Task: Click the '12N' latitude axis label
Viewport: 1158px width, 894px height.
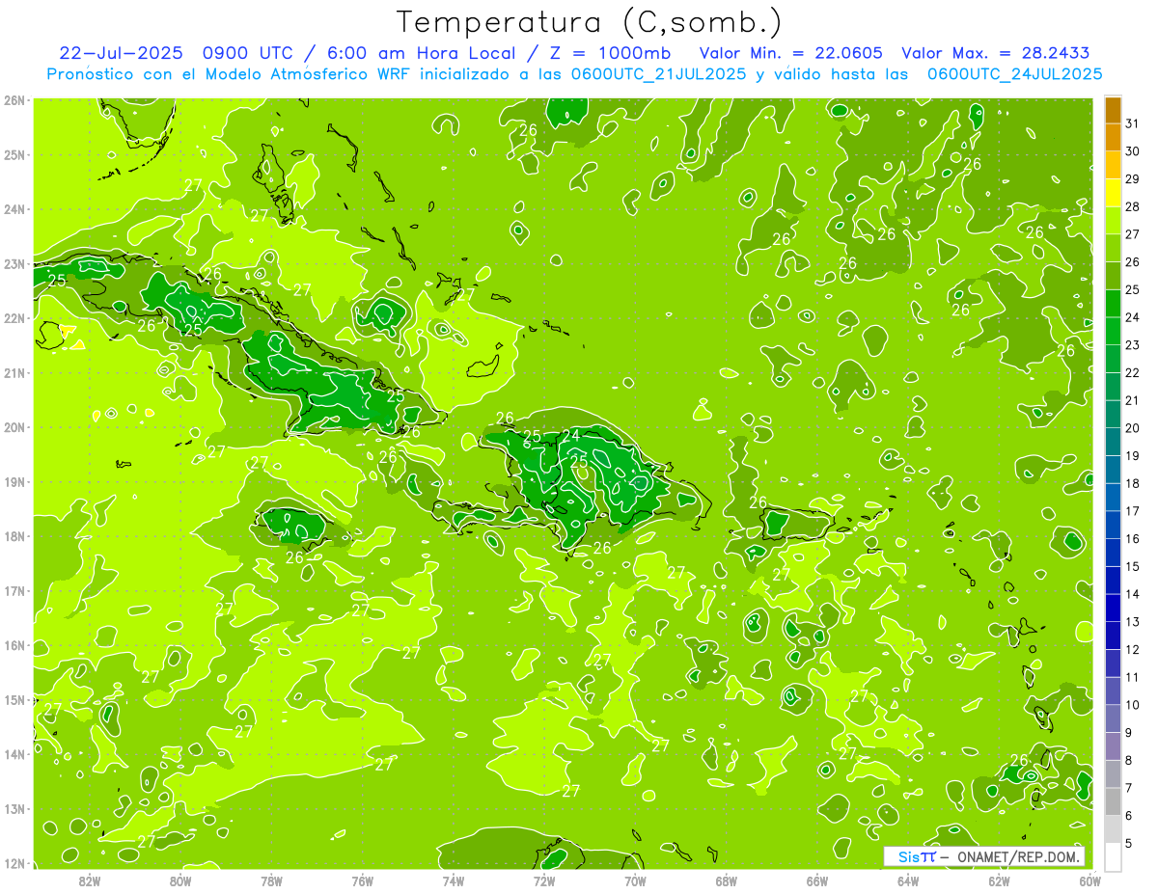Action: 14,863
